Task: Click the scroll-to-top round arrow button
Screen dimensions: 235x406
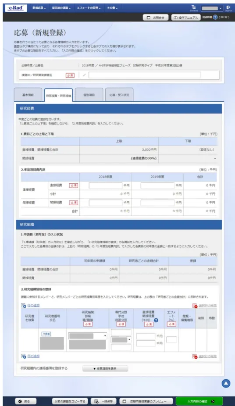Action: click(x=226, y=383)
